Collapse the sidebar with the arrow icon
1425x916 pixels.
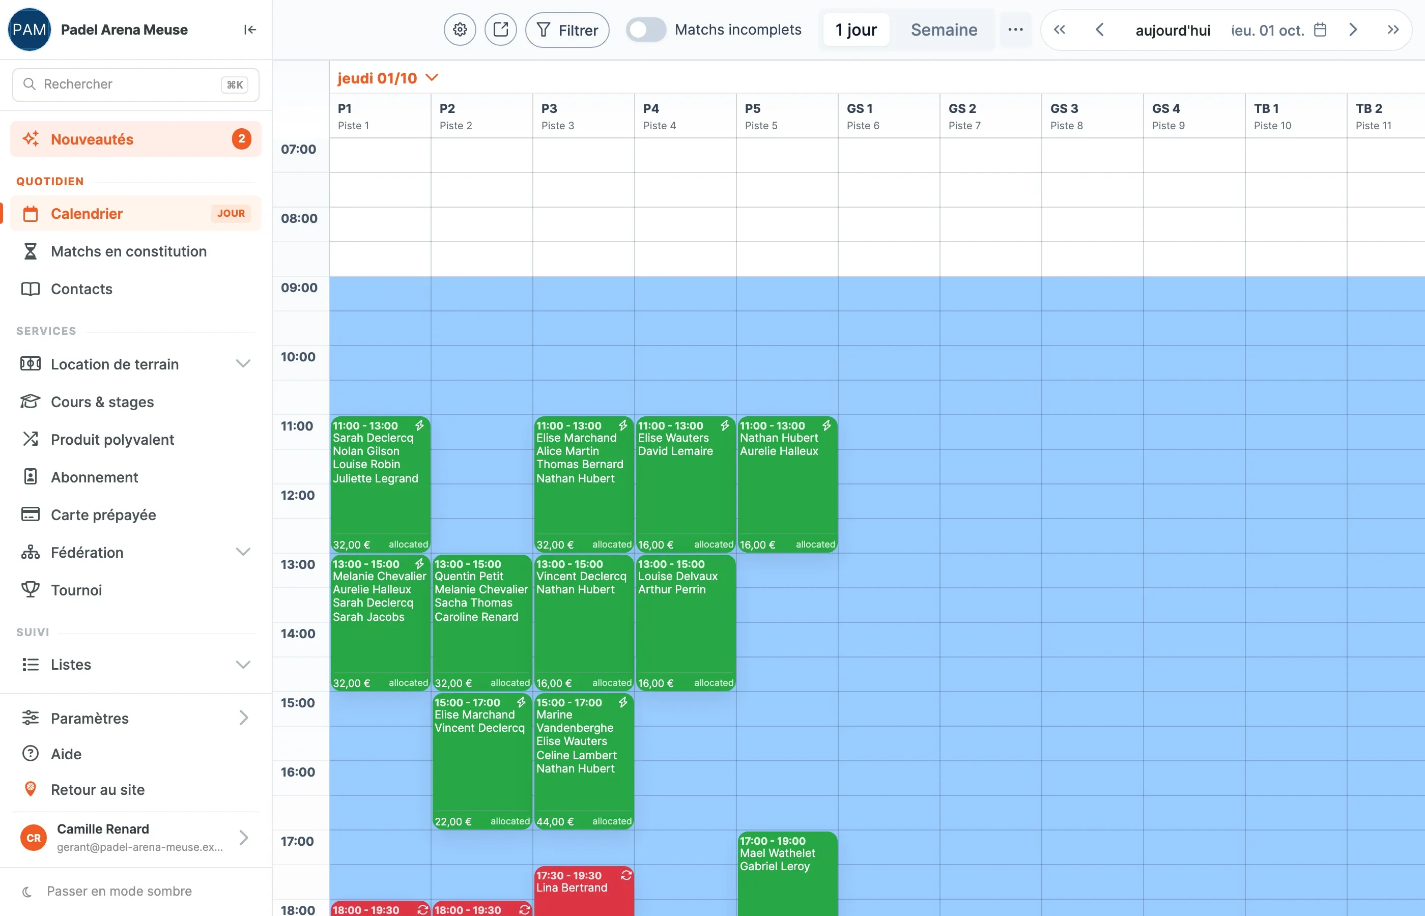(250, 30)
